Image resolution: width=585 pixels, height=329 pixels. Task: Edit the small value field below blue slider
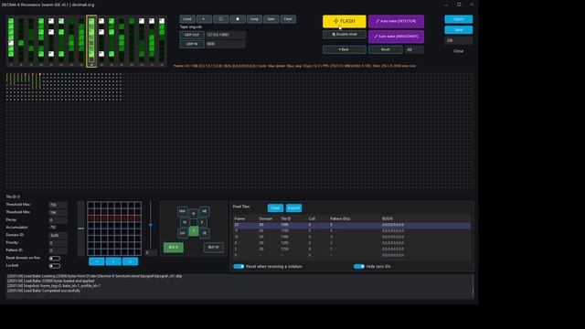151,252
